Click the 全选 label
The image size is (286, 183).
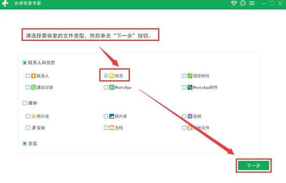pyautogui.click(x=32, y=144)
